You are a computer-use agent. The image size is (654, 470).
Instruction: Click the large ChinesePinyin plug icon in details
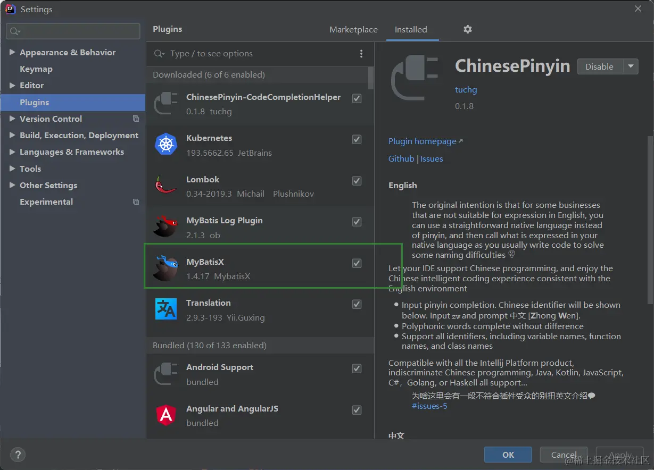pos(415,79)
